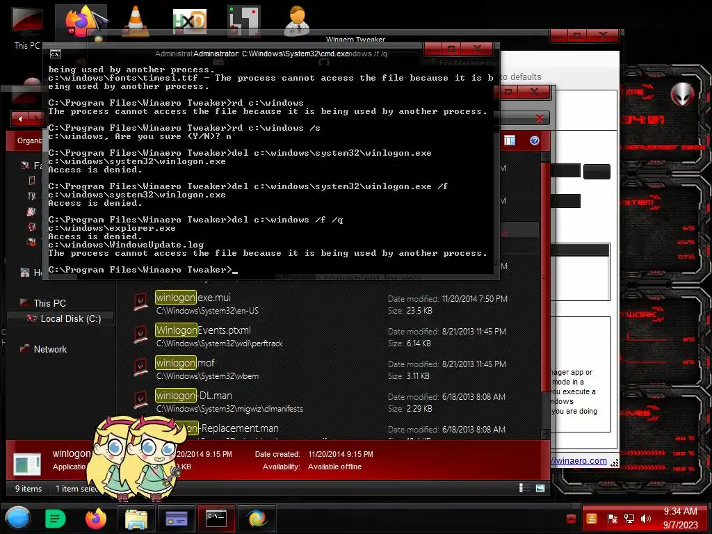Open the maze-like desktop shortcut icon
712x534 pixels.
tap(244, 20)
